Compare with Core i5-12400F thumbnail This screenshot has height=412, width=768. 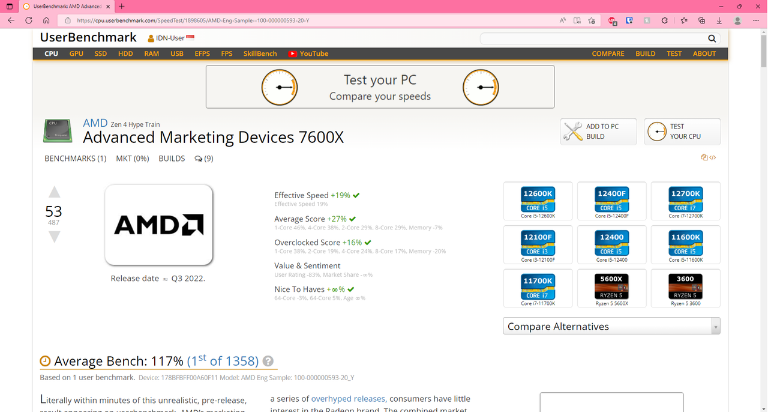coord(611,201)
